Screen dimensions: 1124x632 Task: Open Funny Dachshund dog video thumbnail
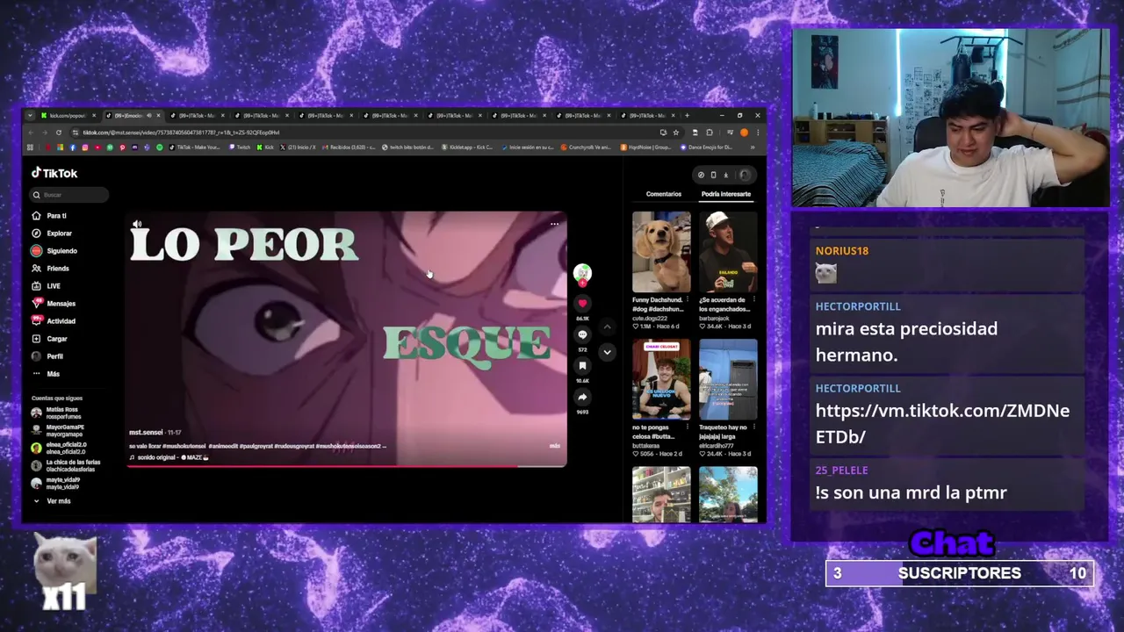pos(661,252)
